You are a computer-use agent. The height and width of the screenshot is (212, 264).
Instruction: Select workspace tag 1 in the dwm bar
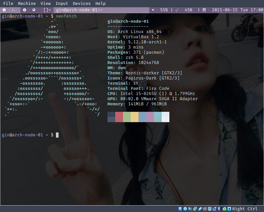pos(4,10)
